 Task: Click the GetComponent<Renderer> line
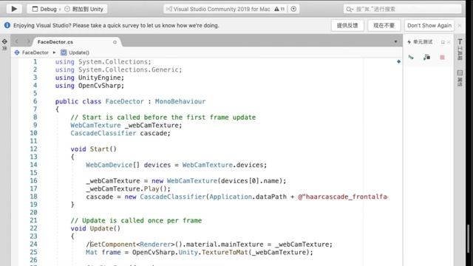coord(209,245)
